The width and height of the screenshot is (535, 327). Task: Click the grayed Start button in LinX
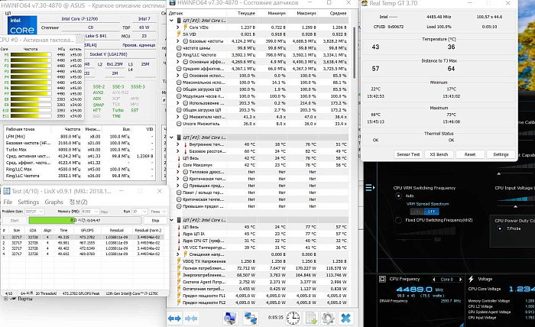point(15,221)
